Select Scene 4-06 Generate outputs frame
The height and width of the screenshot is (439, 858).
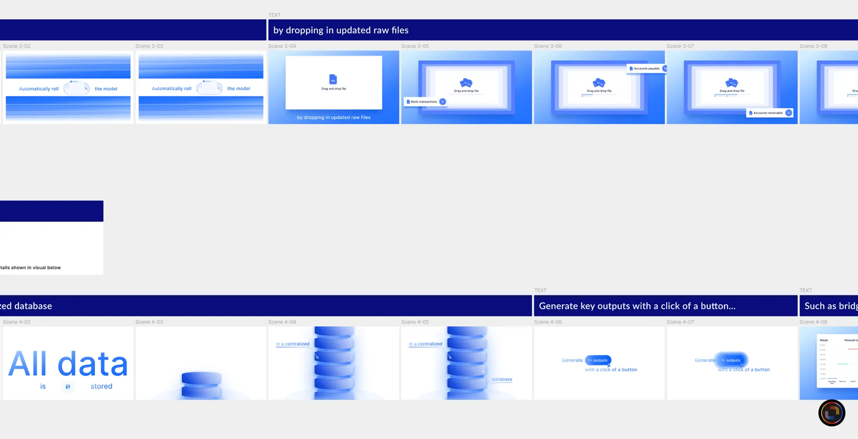point(599,363)
